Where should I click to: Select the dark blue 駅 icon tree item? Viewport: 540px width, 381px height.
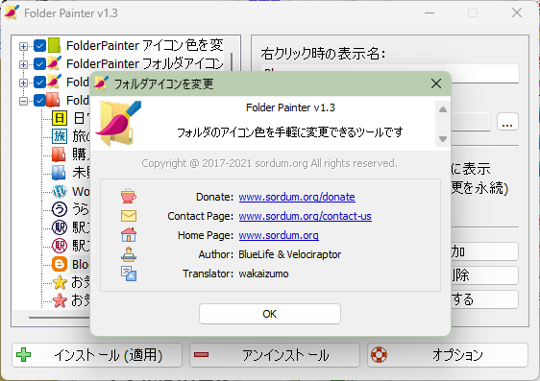pyautogui.click(x=60, y=227)
